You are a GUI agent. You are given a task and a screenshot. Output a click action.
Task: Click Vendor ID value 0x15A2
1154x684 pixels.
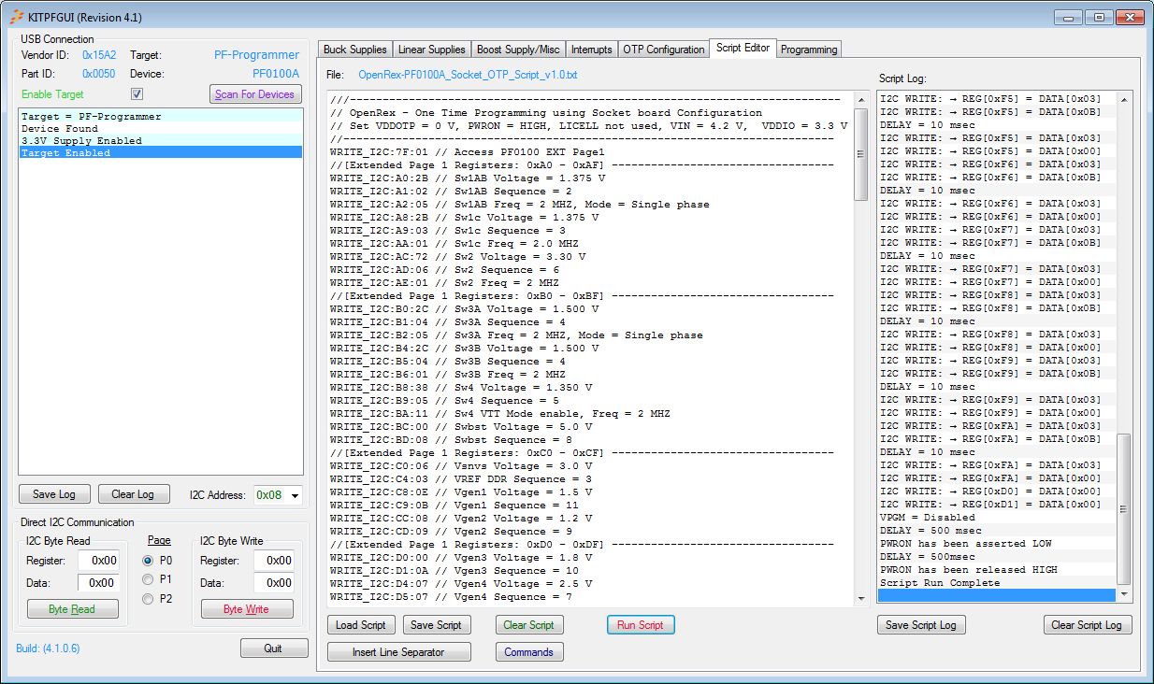(x=99, y=55)
